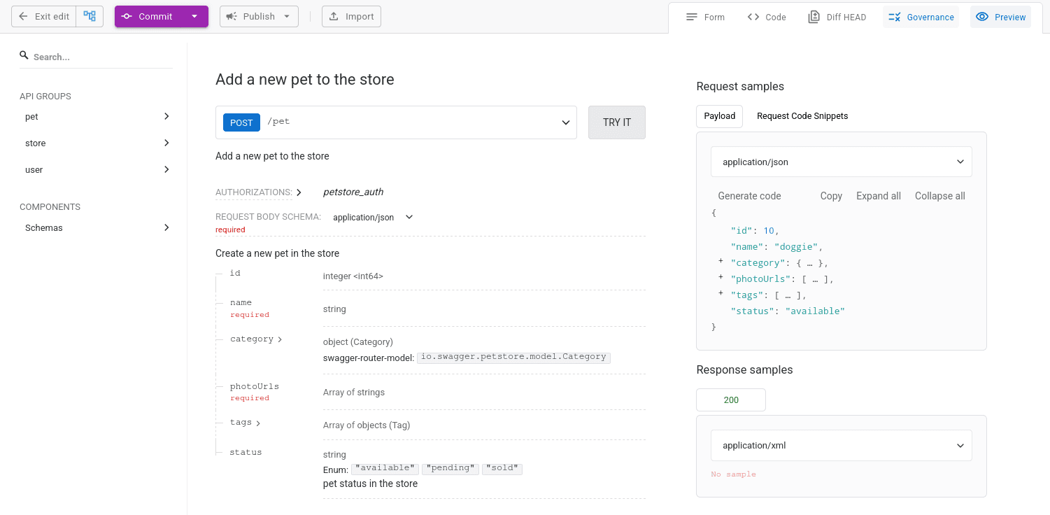Expand the user API group
This screenshot has height=515, width=1050.
point(97,170)
